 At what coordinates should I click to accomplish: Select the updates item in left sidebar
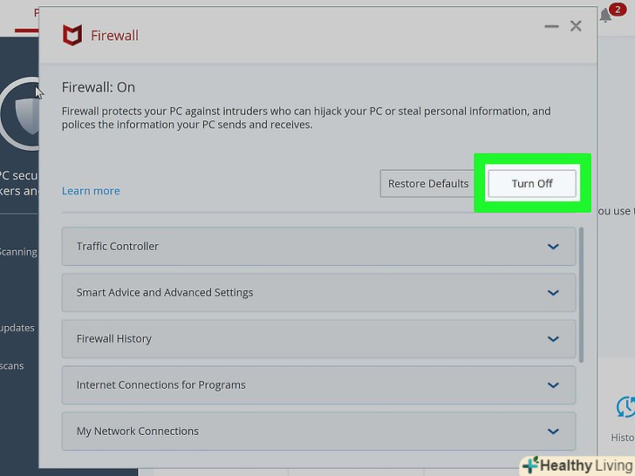click(17, 328)
